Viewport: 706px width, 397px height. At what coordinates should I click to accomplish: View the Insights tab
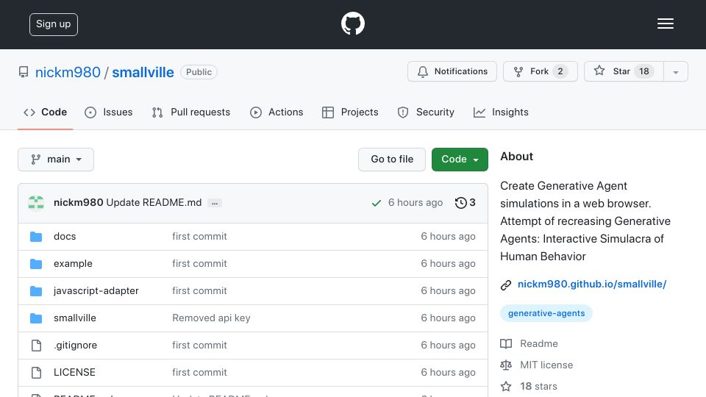coord(501,112)
